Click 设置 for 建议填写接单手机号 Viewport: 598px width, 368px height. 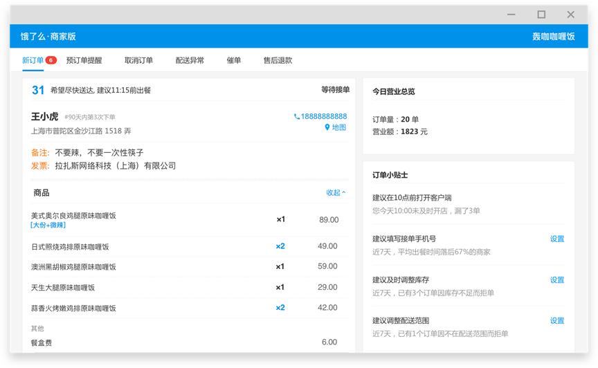click(557, 239)
